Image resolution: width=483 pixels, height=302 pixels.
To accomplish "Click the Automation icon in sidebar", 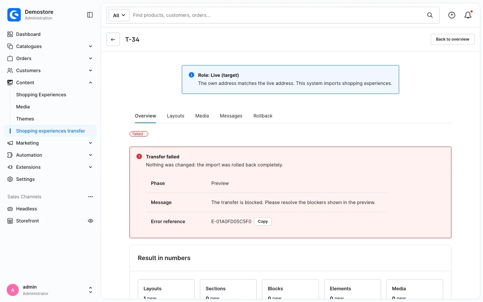I will (10, 155).
